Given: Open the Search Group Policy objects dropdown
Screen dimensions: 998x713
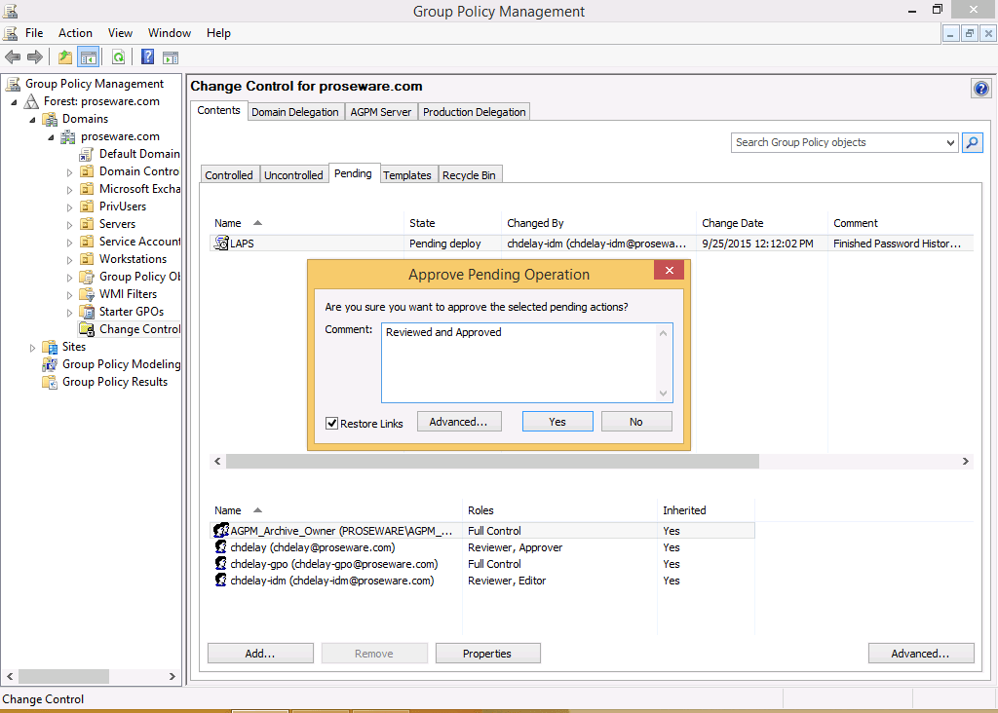Looking at the screenshot, I should click(950, 143).
